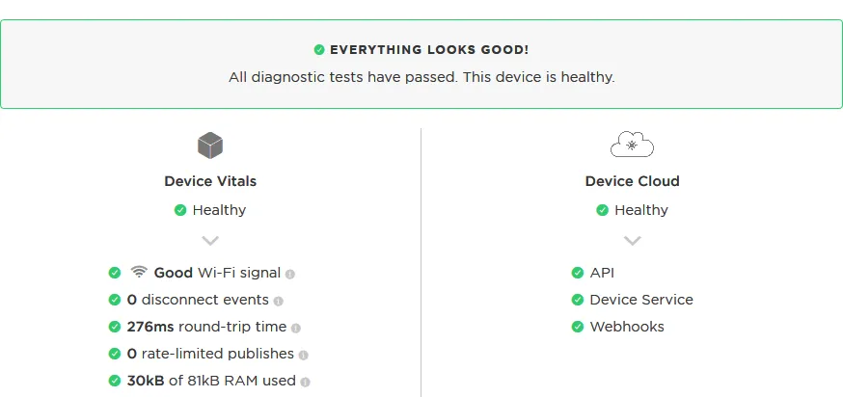
Task: Click the green check in the banner
Action: coord(319,49)
